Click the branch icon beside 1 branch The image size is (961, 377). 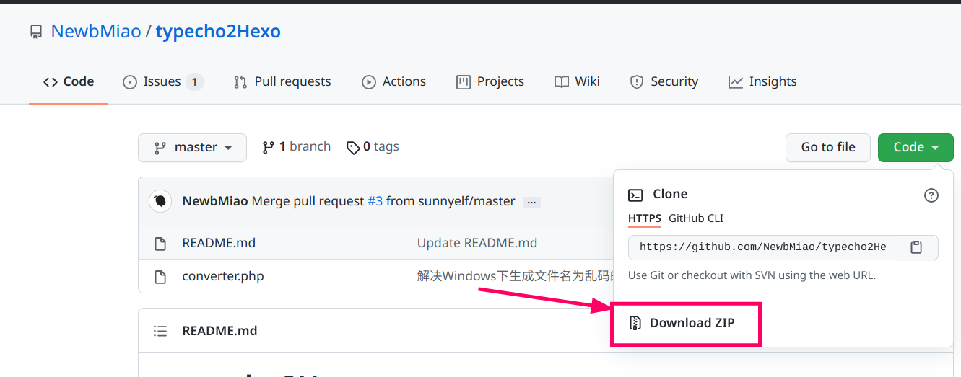point(268,148)
